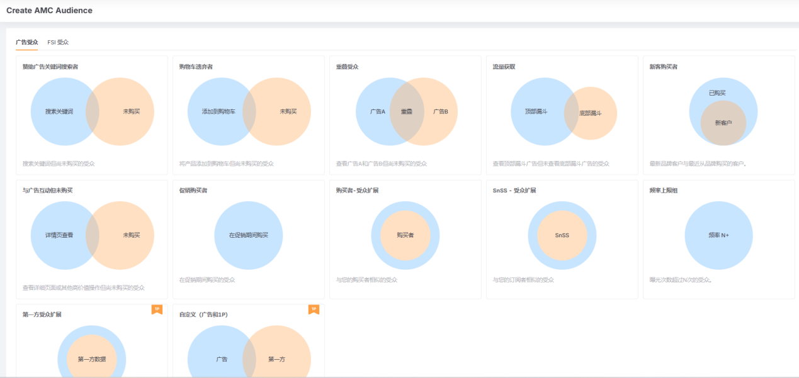Click the 购买者 inner orange circle
The width and height of the screenshot is (799, 378).
coord(405,235)
